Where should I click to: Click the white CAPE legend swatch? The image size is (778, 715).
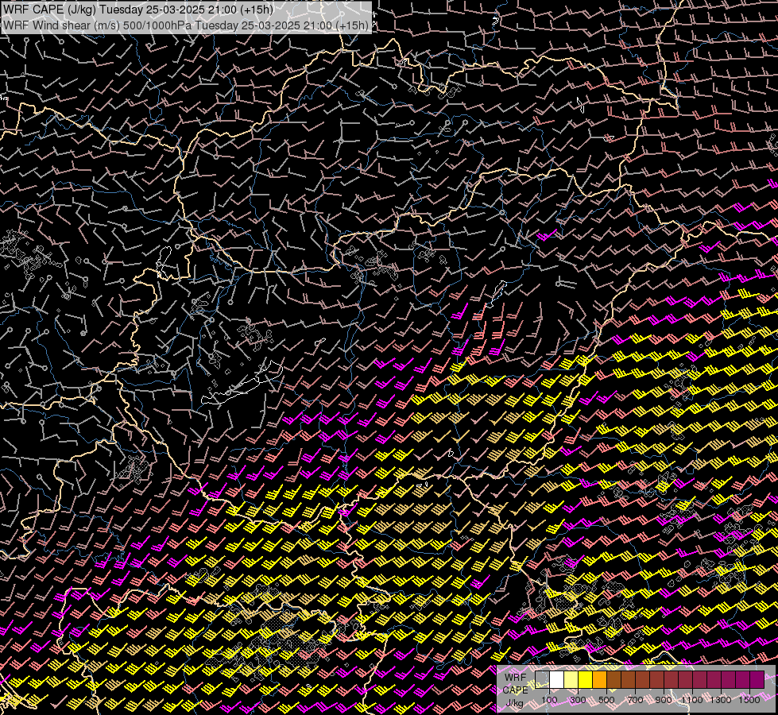point(557,680)
